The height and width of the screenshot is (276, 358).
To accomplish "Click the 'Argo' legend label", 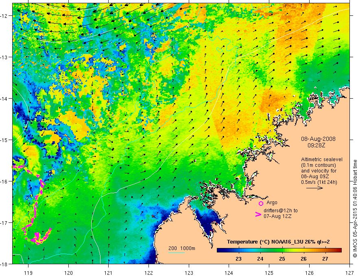I will 272,203.
